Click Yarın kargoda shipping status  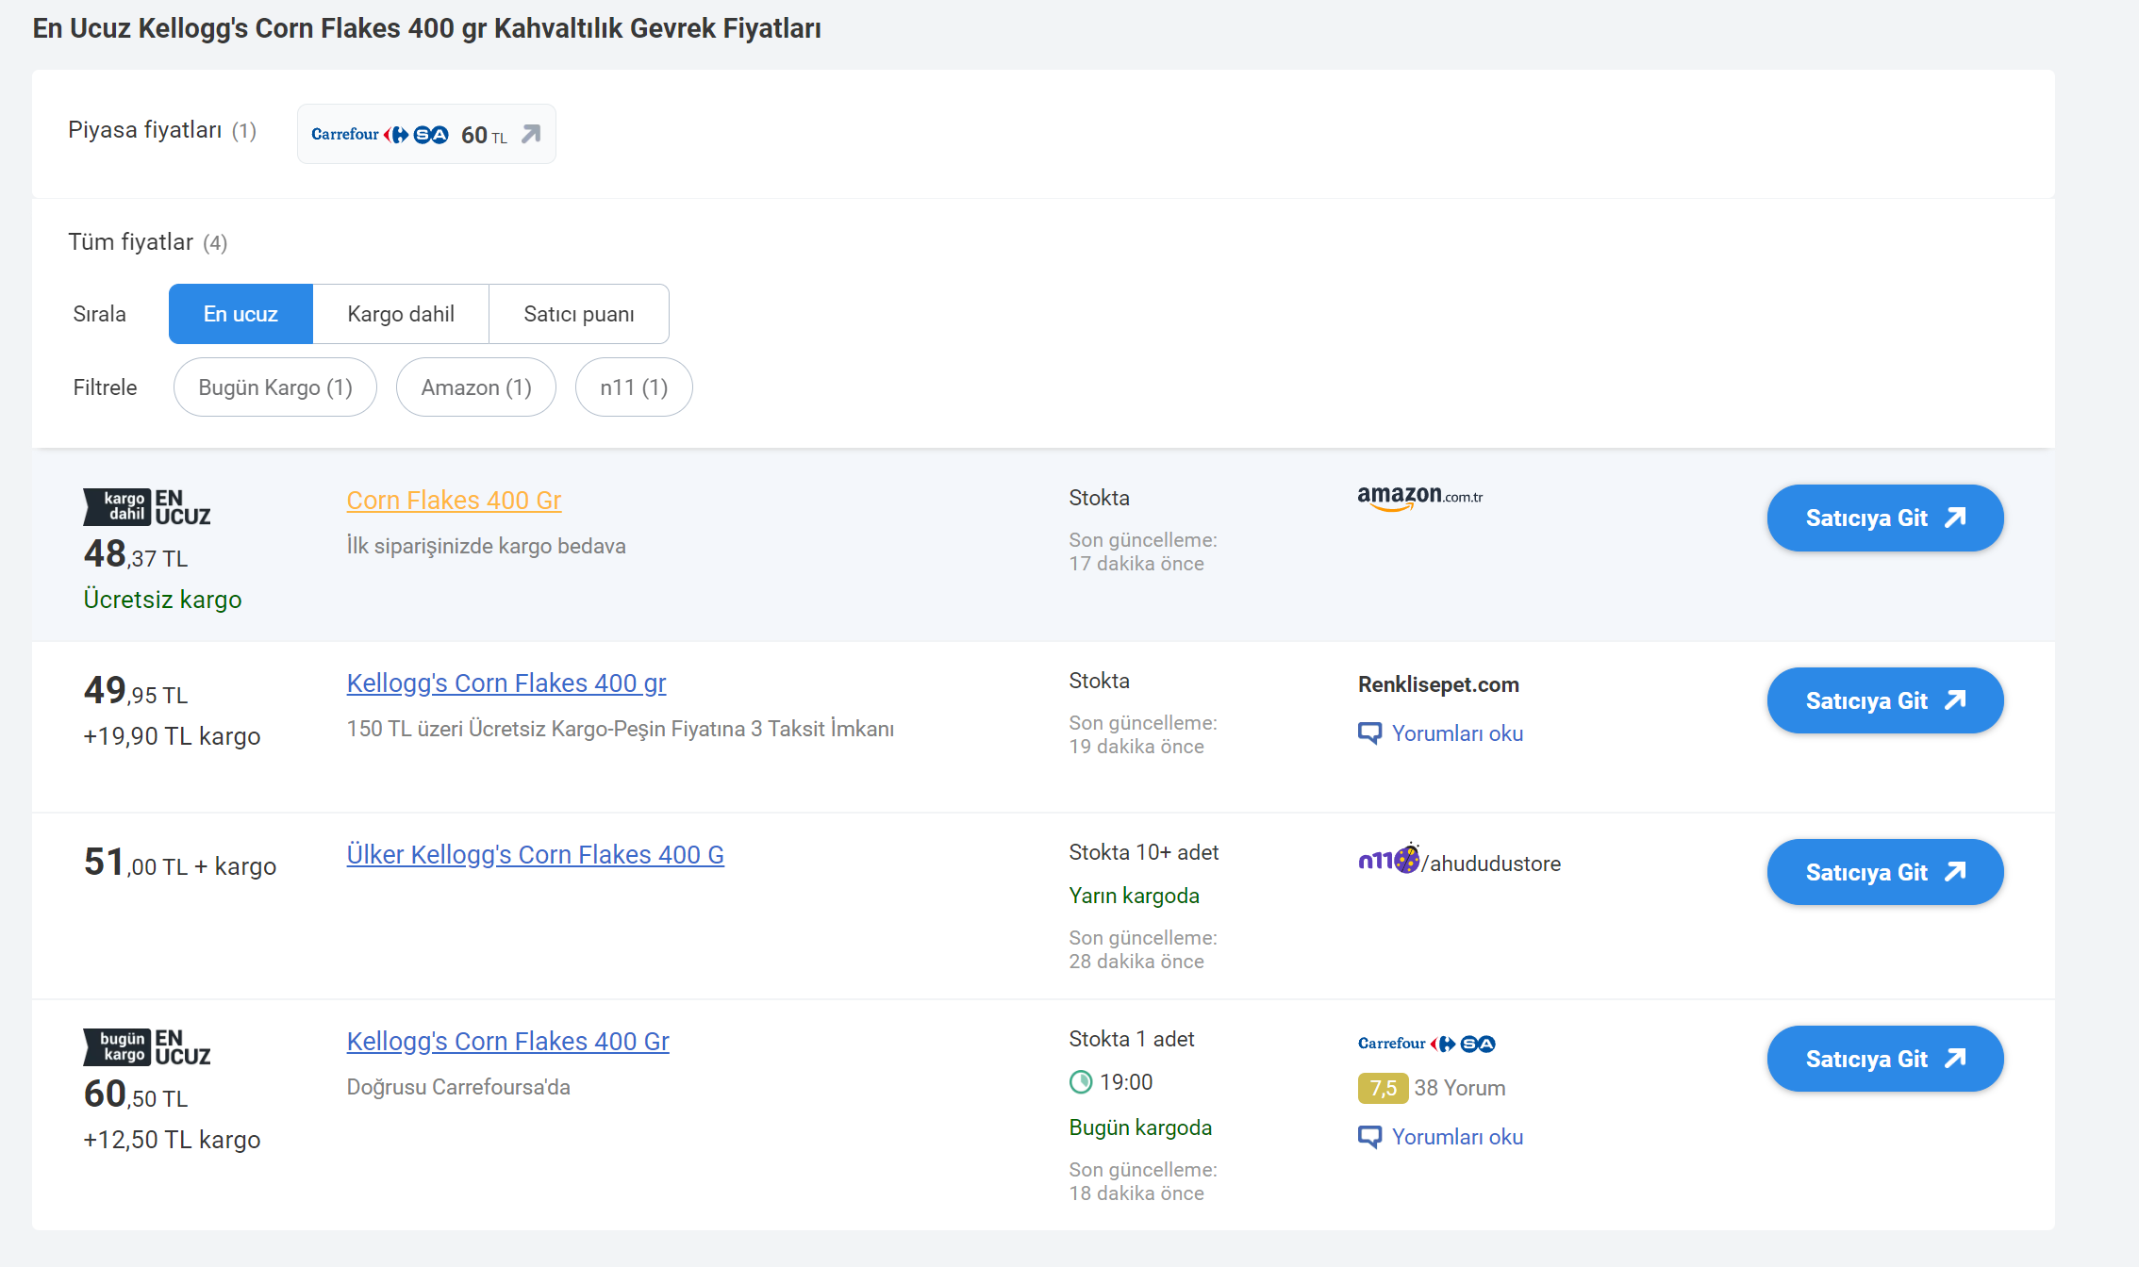pyautogui.click(x=1135, y=896)
